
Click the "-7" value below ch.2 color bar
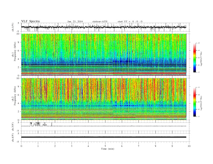point(198,117)
